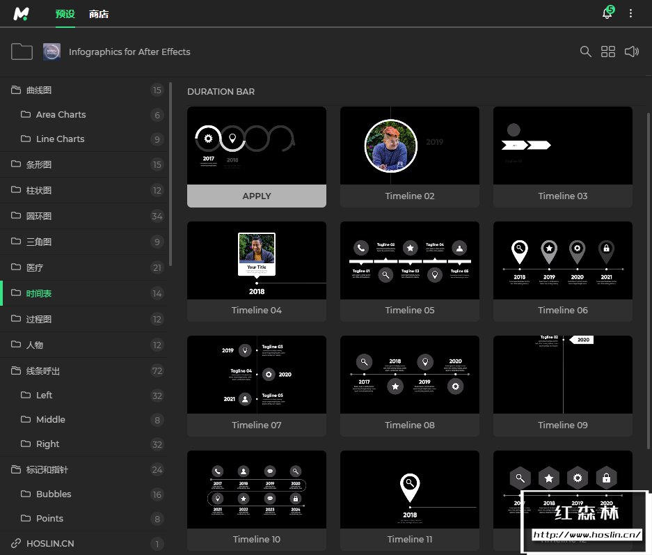This screenshot has height=555, width=652.
Task: Select the 圆环图 category
Action: [x=84, y=216]
